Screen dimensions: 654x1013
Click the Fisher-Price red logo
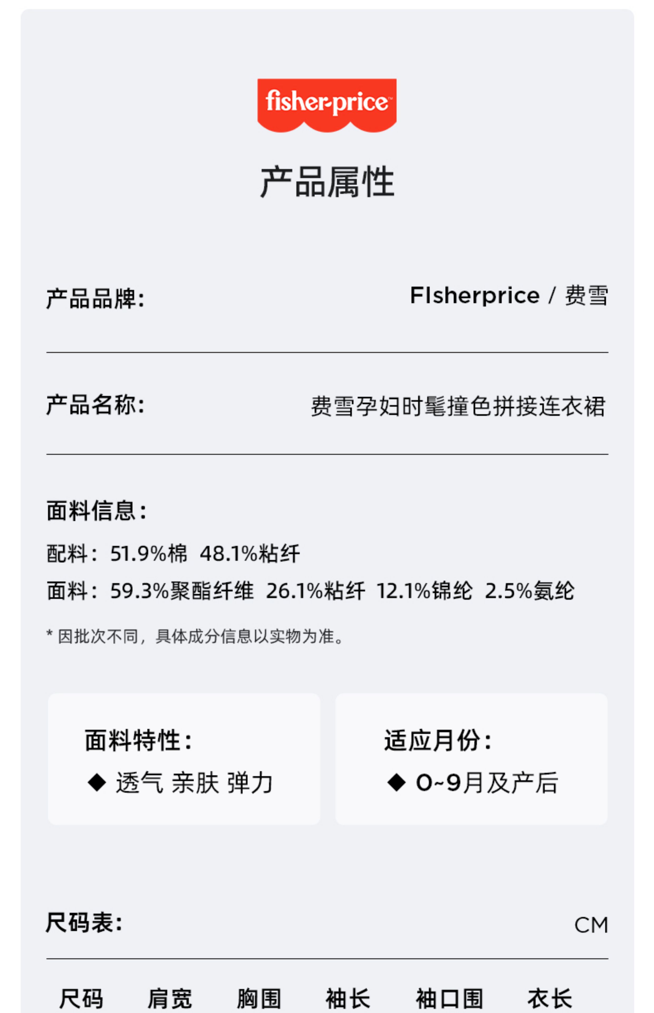tap(326, 105)
